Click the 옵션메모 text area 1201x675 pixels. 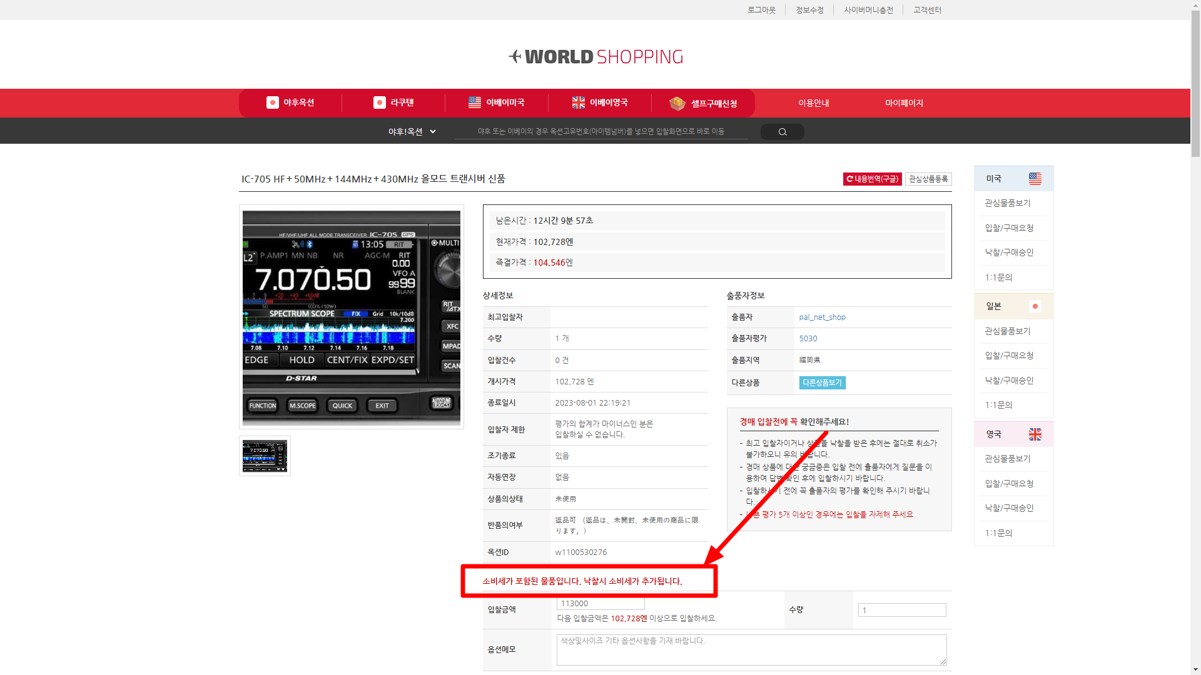tap(751, 650)
